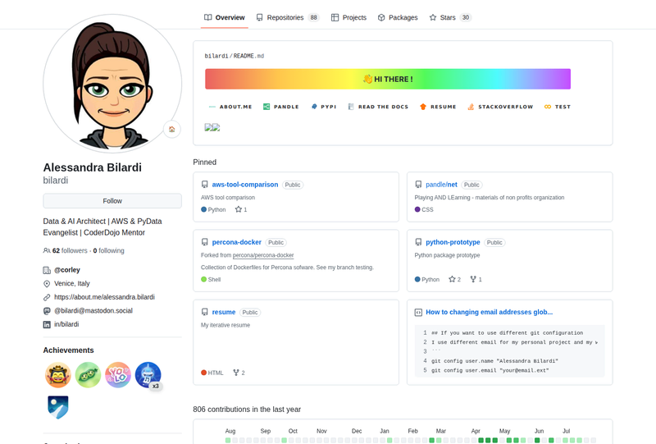
Task: Click the profile avatar picture
Action: tap(112, 84)
